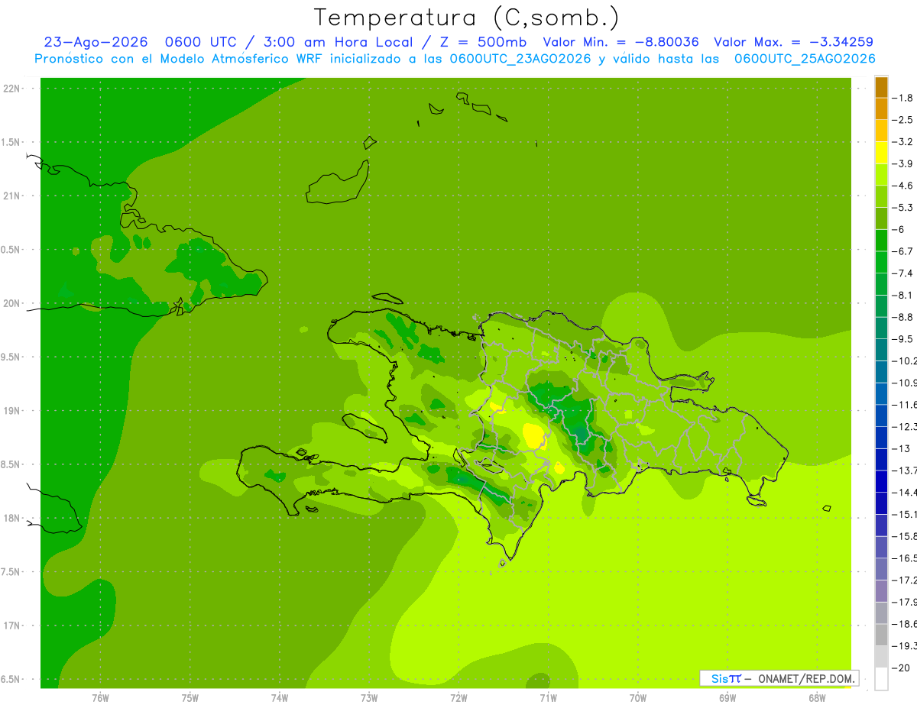Click the '71W' longitude label
The image size is (917, 708).
[x=548, y=697]
